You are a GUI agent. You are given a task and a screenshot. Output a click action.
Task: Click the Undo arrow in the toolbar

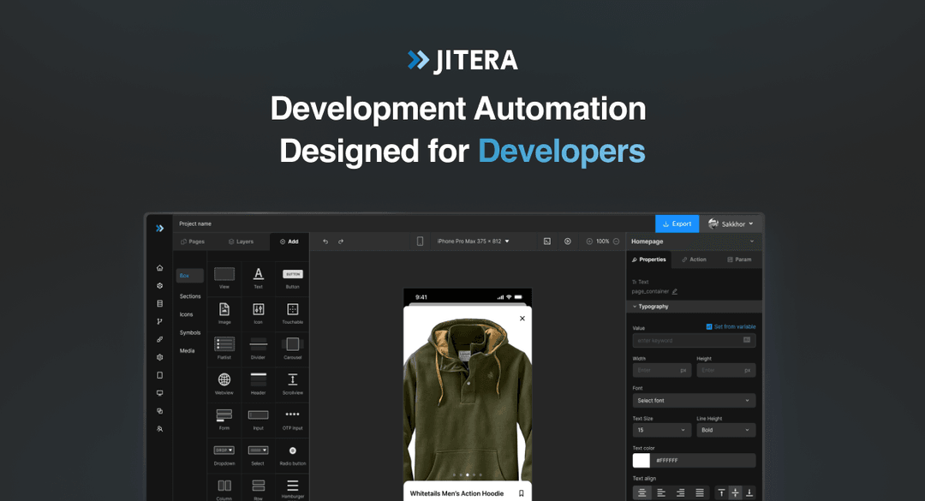click(325, 242)
